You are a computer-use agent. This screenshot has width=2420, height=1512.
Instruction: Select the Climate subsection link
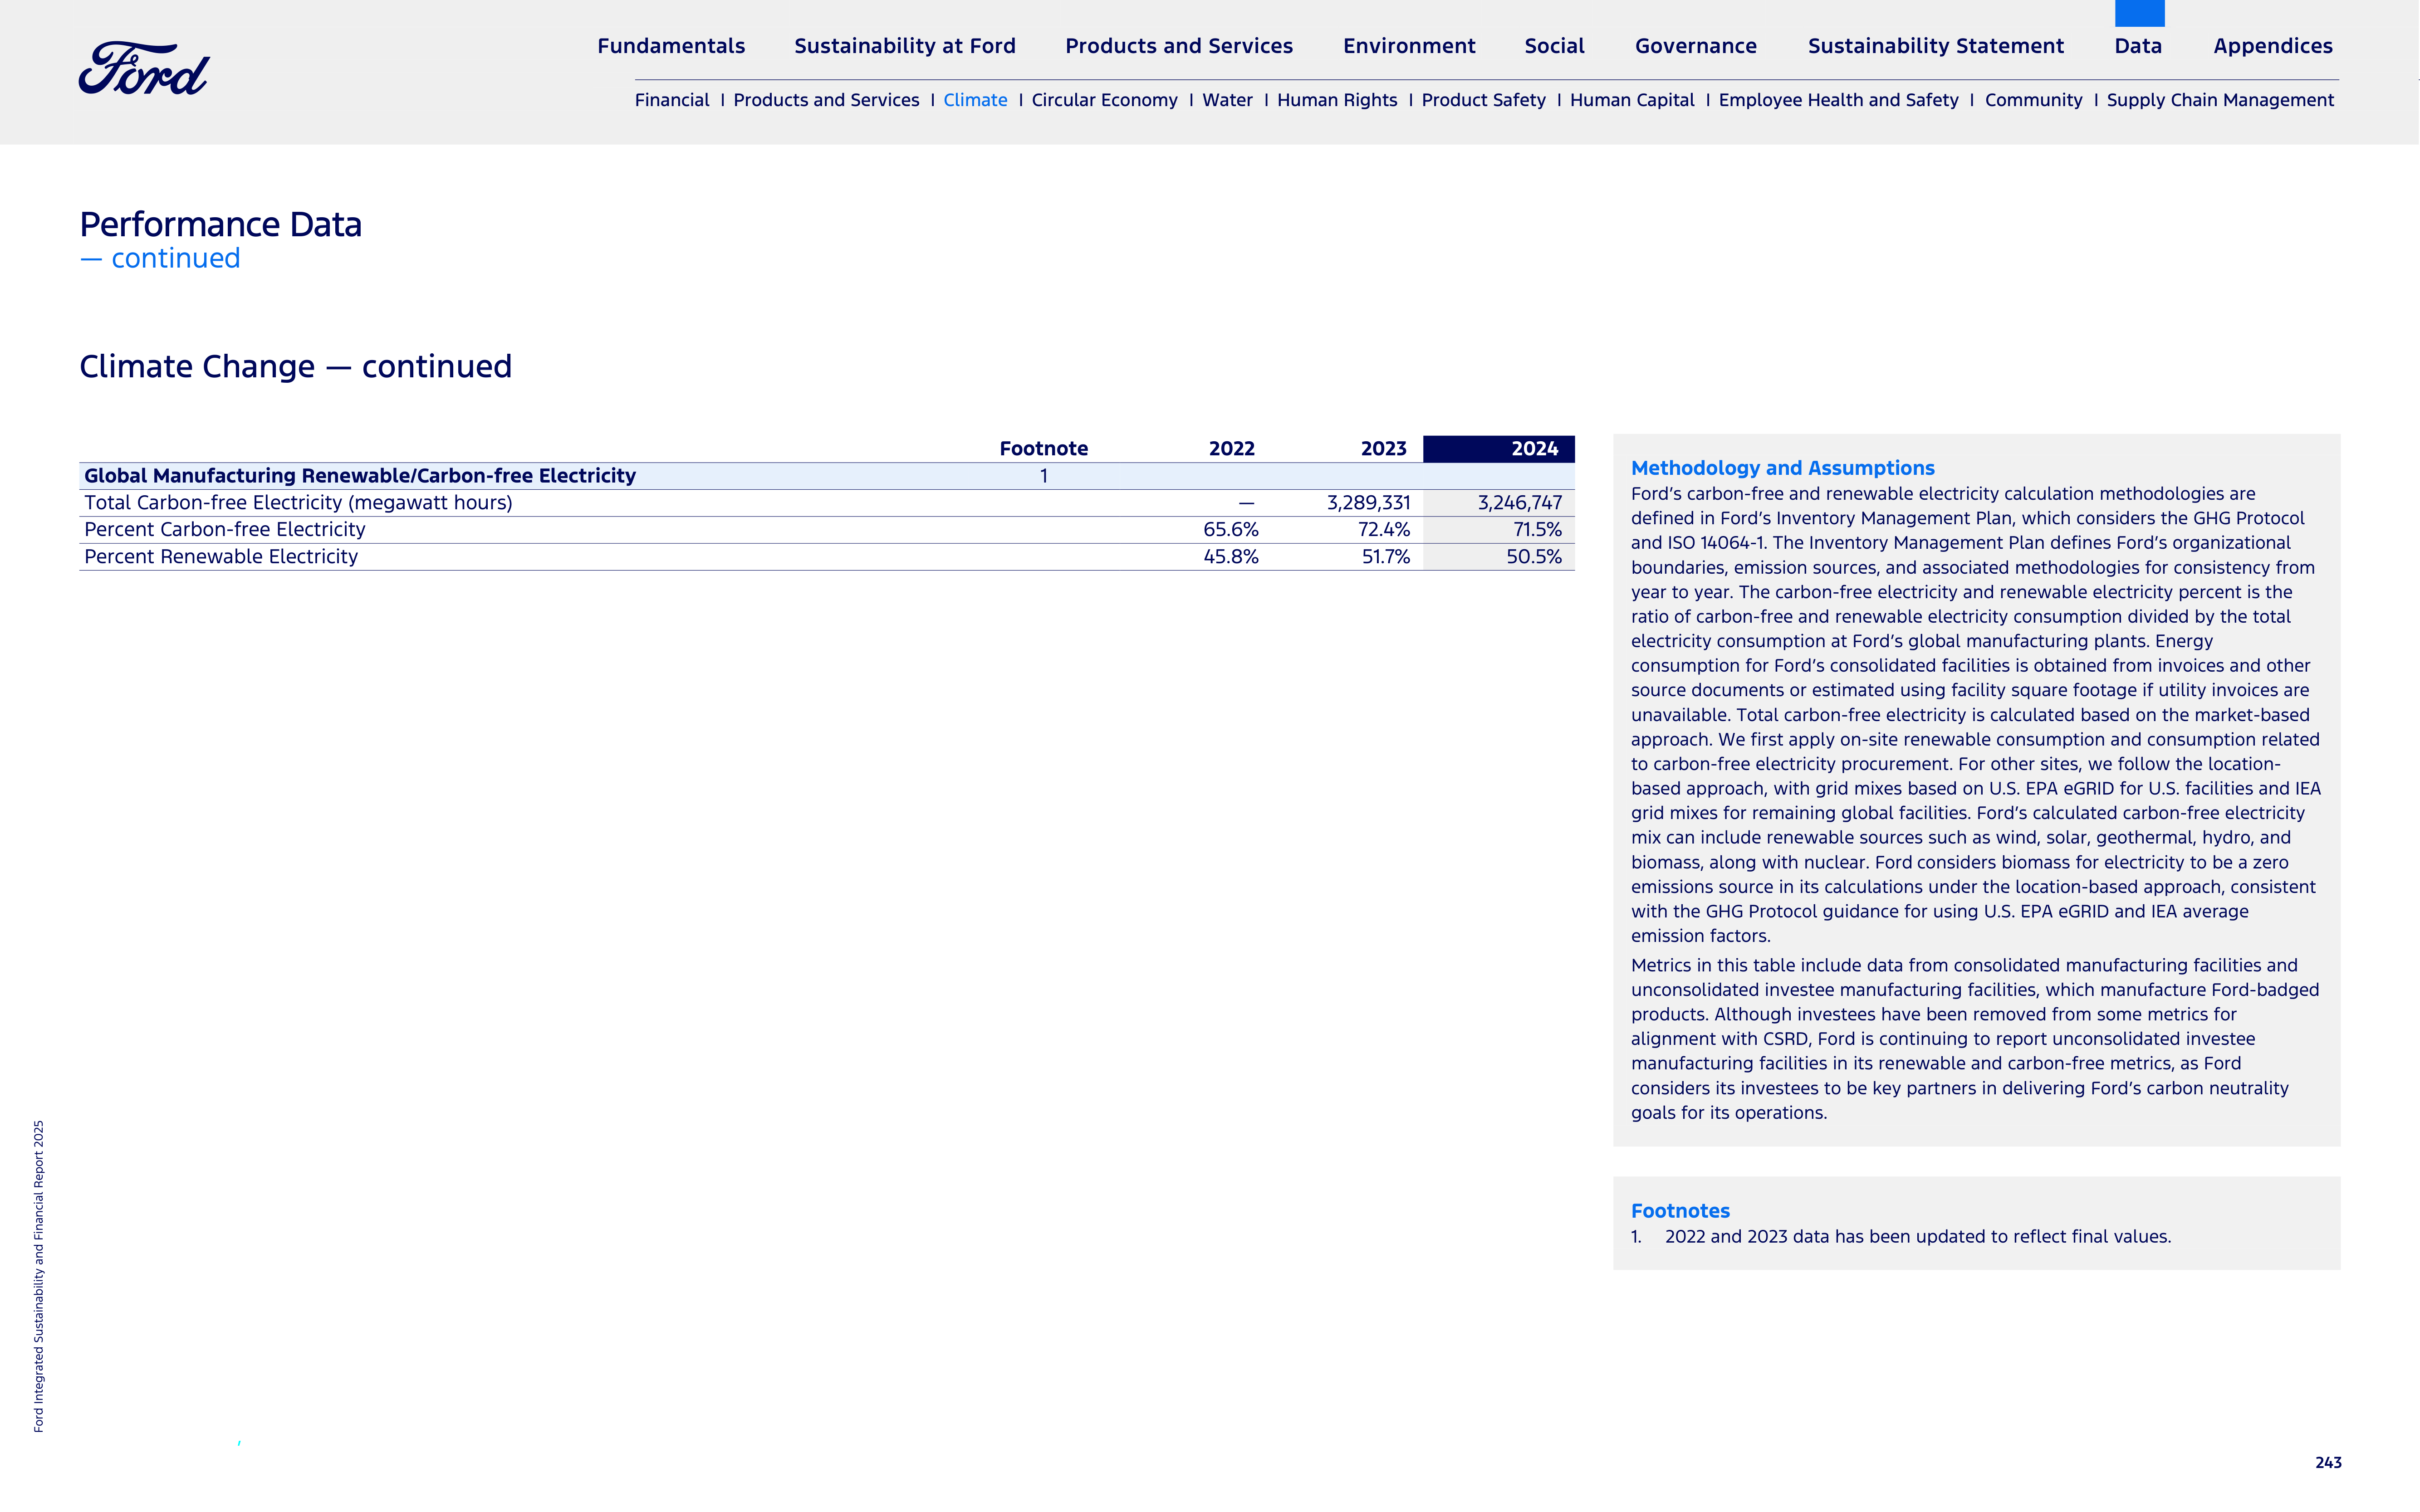975,100
